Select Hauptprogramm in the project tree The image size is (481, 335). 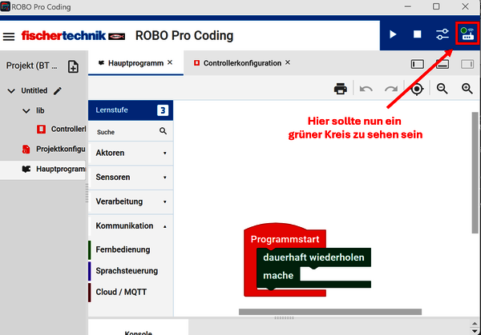coord(43,169)
